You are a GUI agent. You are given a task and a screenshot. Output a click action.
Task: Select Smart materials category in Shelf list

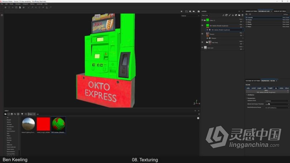coord(11,147)
